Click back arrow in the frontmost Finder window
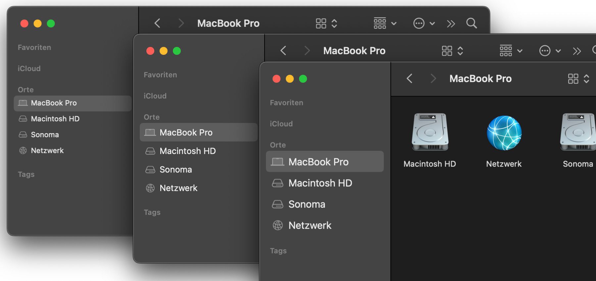The image size is (596, 281). pos(410,79)
